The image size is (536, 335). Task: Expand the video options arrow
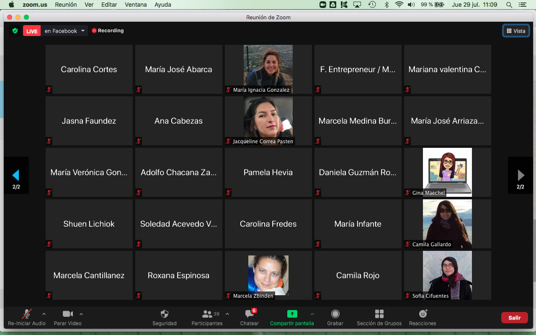click(81, 314)
